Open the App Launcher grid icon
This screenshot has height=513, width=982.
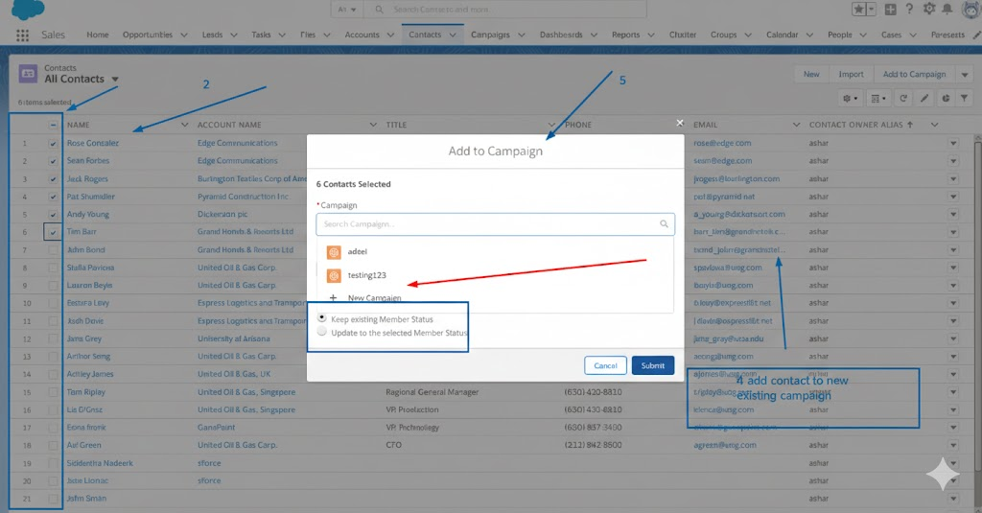[23, 35]
